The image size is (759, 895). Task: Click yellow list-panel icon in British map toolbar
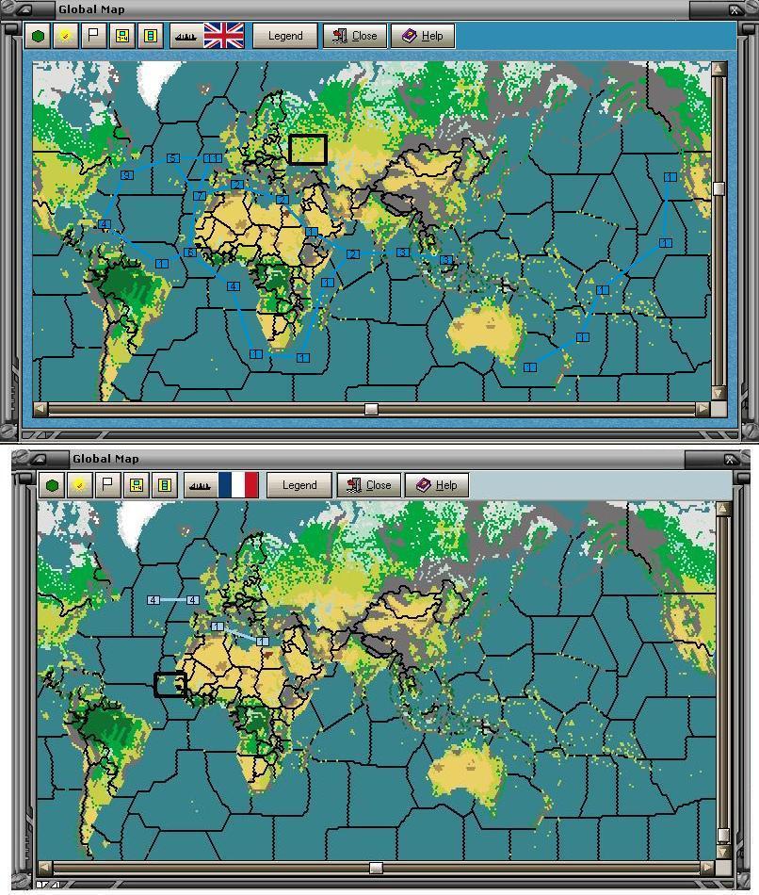(150, 36)
